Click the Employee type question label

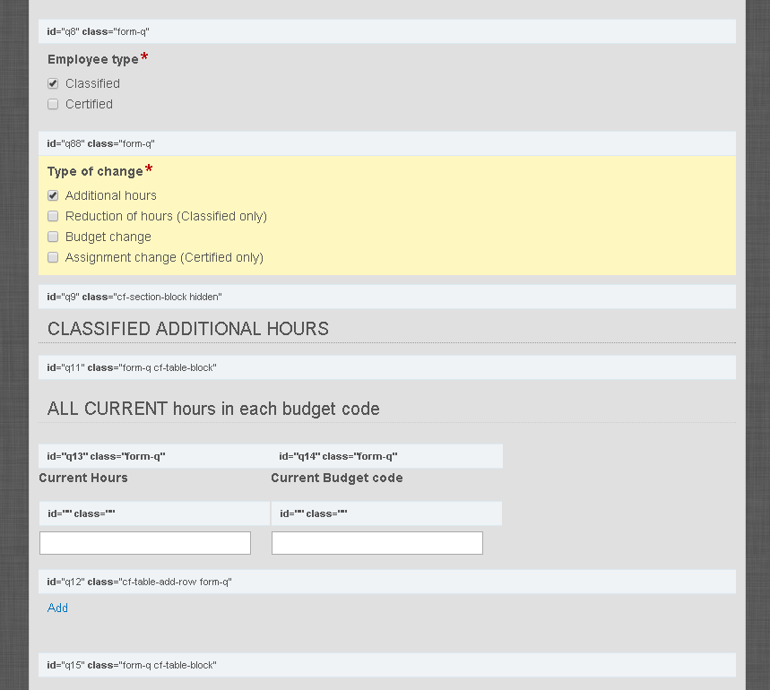pyautogui.click(x=93, y=59)
